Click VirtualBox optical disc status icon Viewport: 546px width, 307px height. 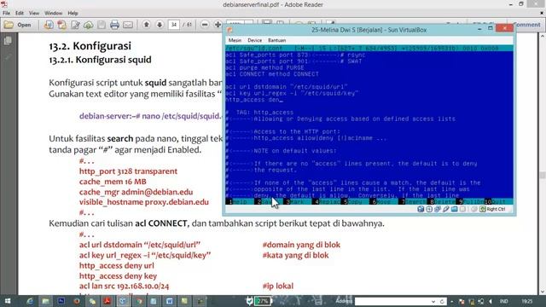tap(429, 209)
